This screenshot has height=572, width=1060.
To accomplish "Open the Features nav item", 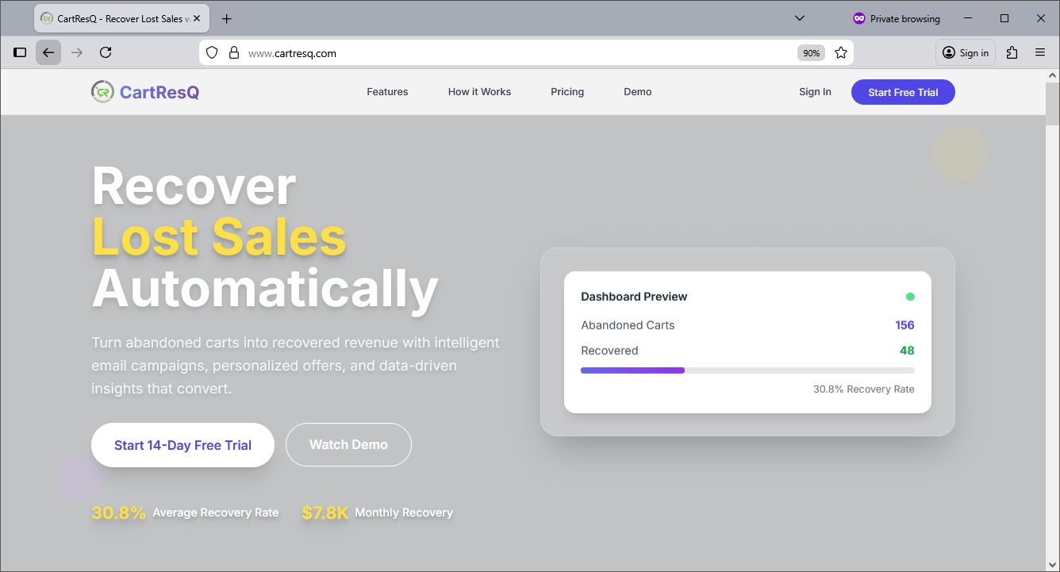I will click(387, 92).
